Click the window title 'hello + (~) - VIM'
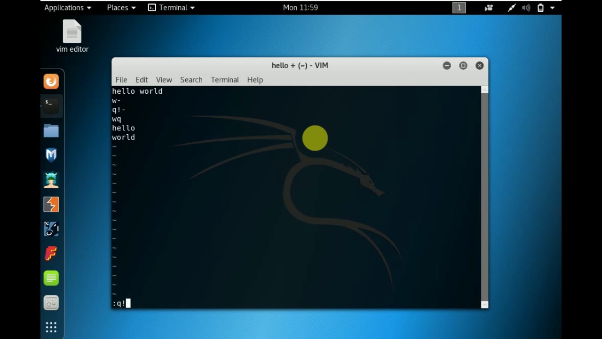The width and height of the screenshot is (602, 339). (300, 65)
